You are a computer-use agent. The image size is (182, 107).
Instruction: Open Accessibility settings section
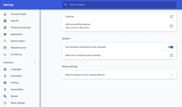(x=17, y=90)
